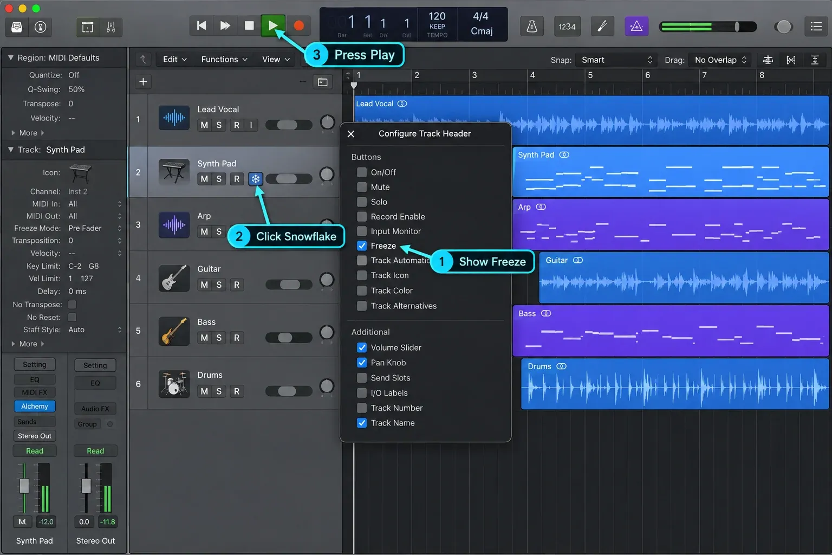The height and width of the screenshot is (555, 832).
Task: Check the Record Enable option
Action: (362, 217)
